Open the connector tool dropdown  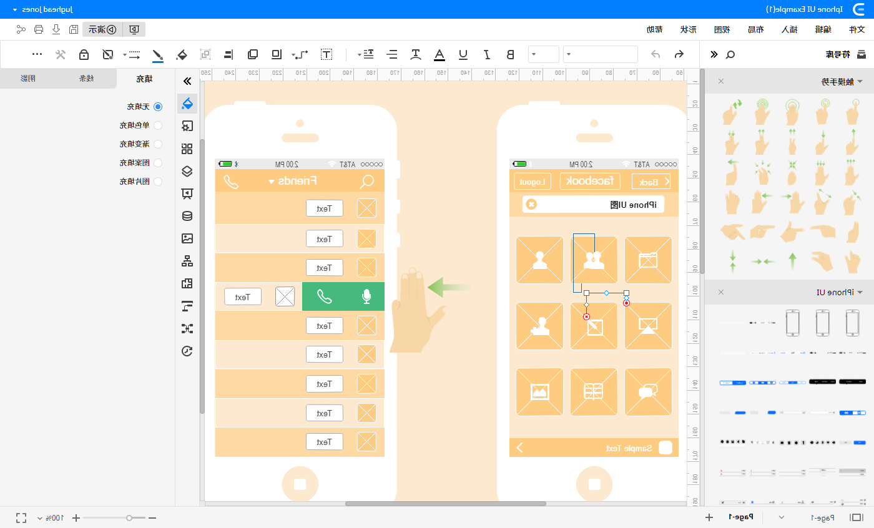coord(300,54)
